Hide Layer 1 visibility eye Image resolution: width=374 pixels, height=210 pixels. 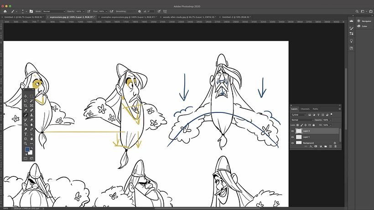click(292, 137)
